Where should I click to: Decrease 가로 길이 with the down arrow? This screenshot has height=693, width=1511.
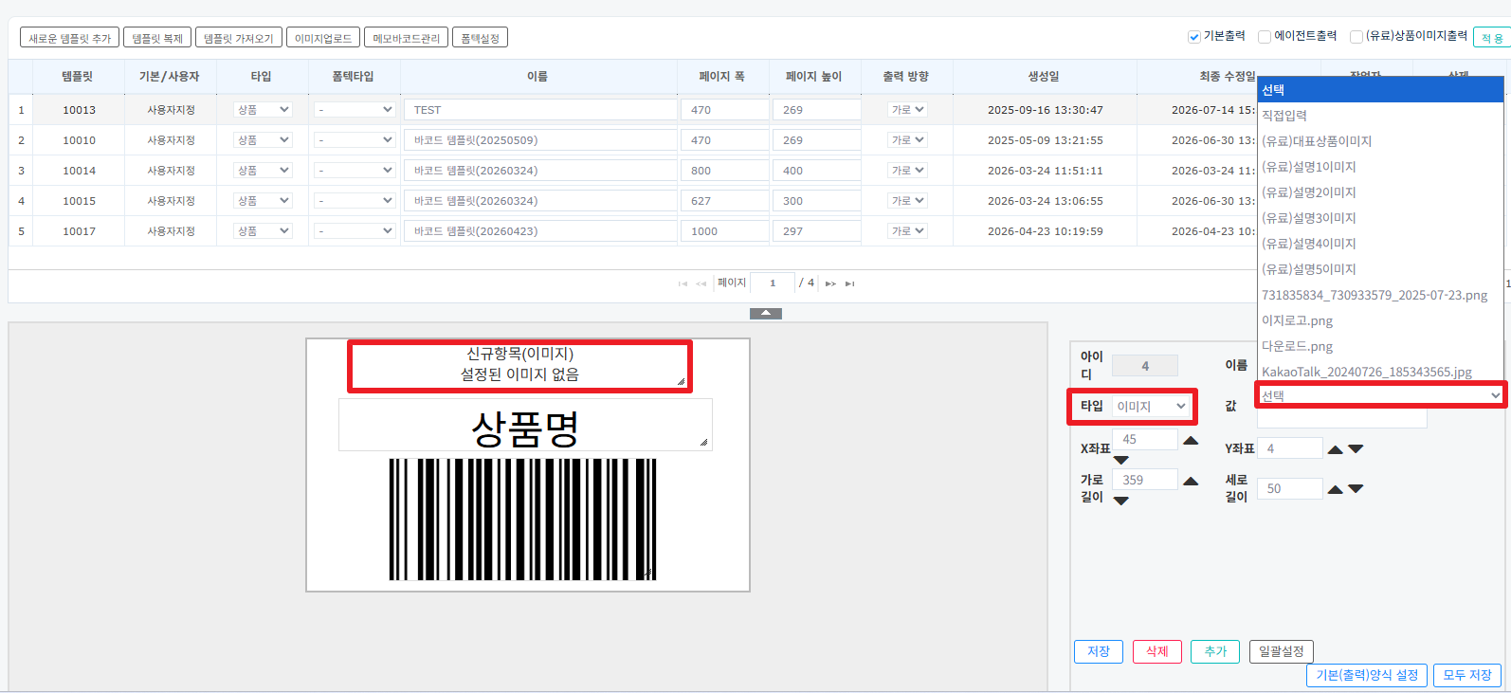[1121, 501]
